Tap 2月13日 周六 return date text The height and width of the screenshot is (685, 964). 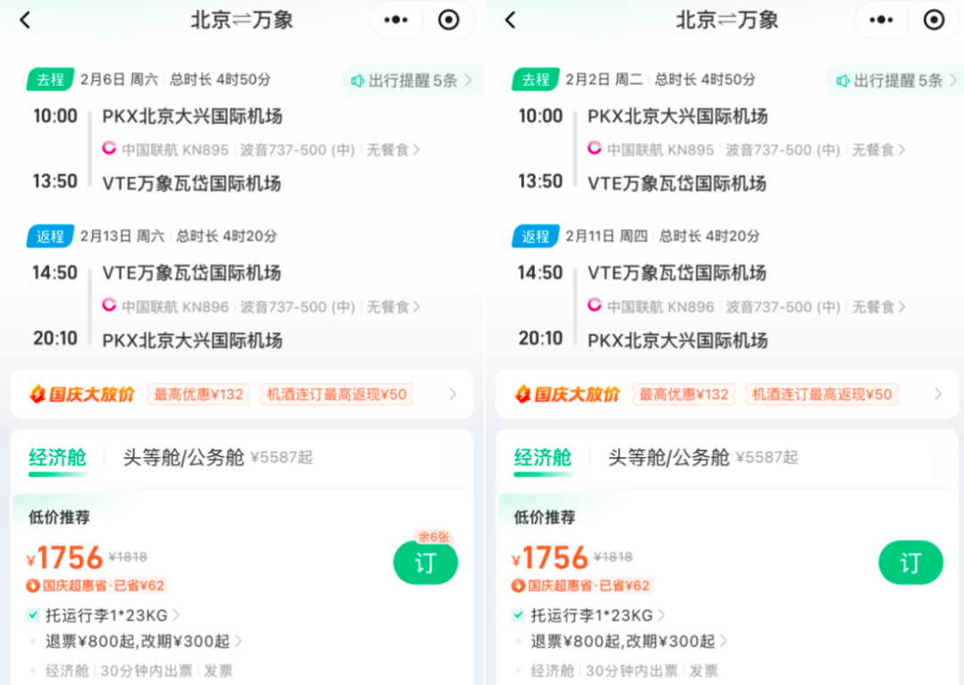click(x=122, y=236)
